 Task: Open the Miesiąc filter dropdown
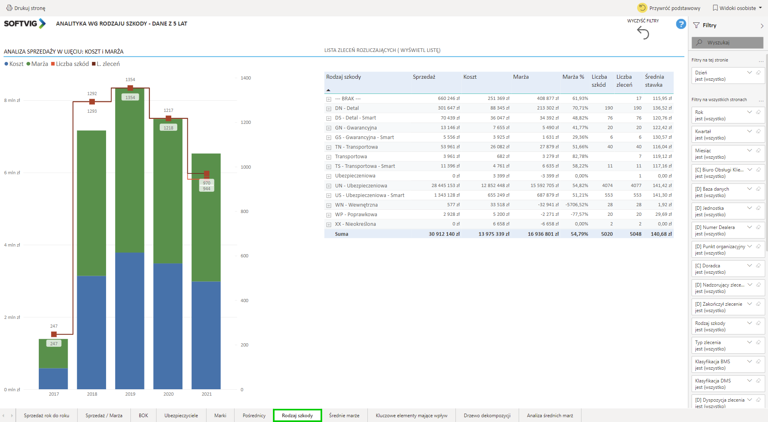coord(749,151)
